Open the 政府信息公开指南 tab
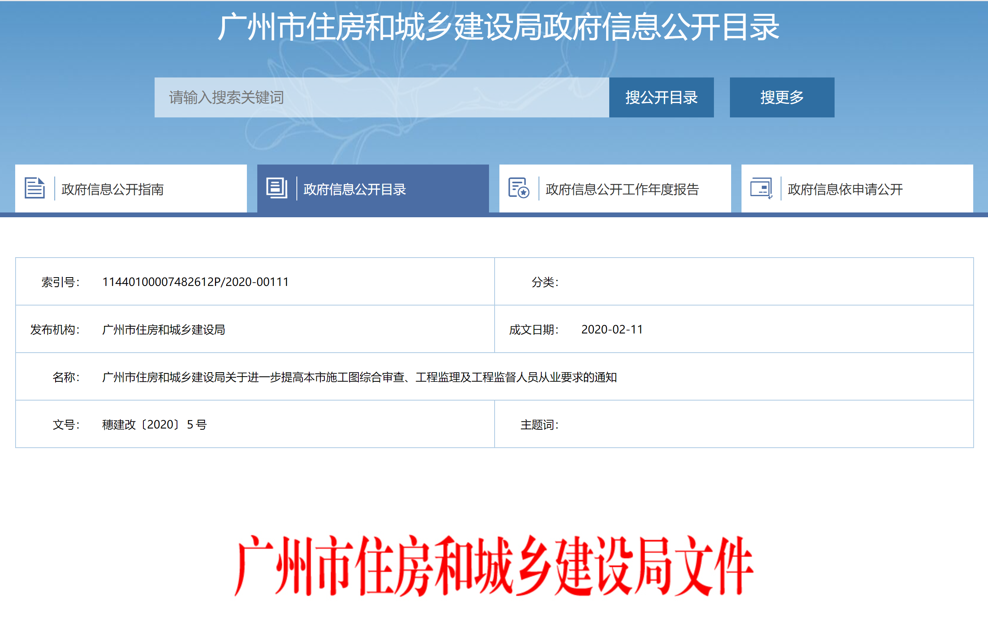Viewport: 988px width, 625px height. pyautogui.click(x=112, y=189)
